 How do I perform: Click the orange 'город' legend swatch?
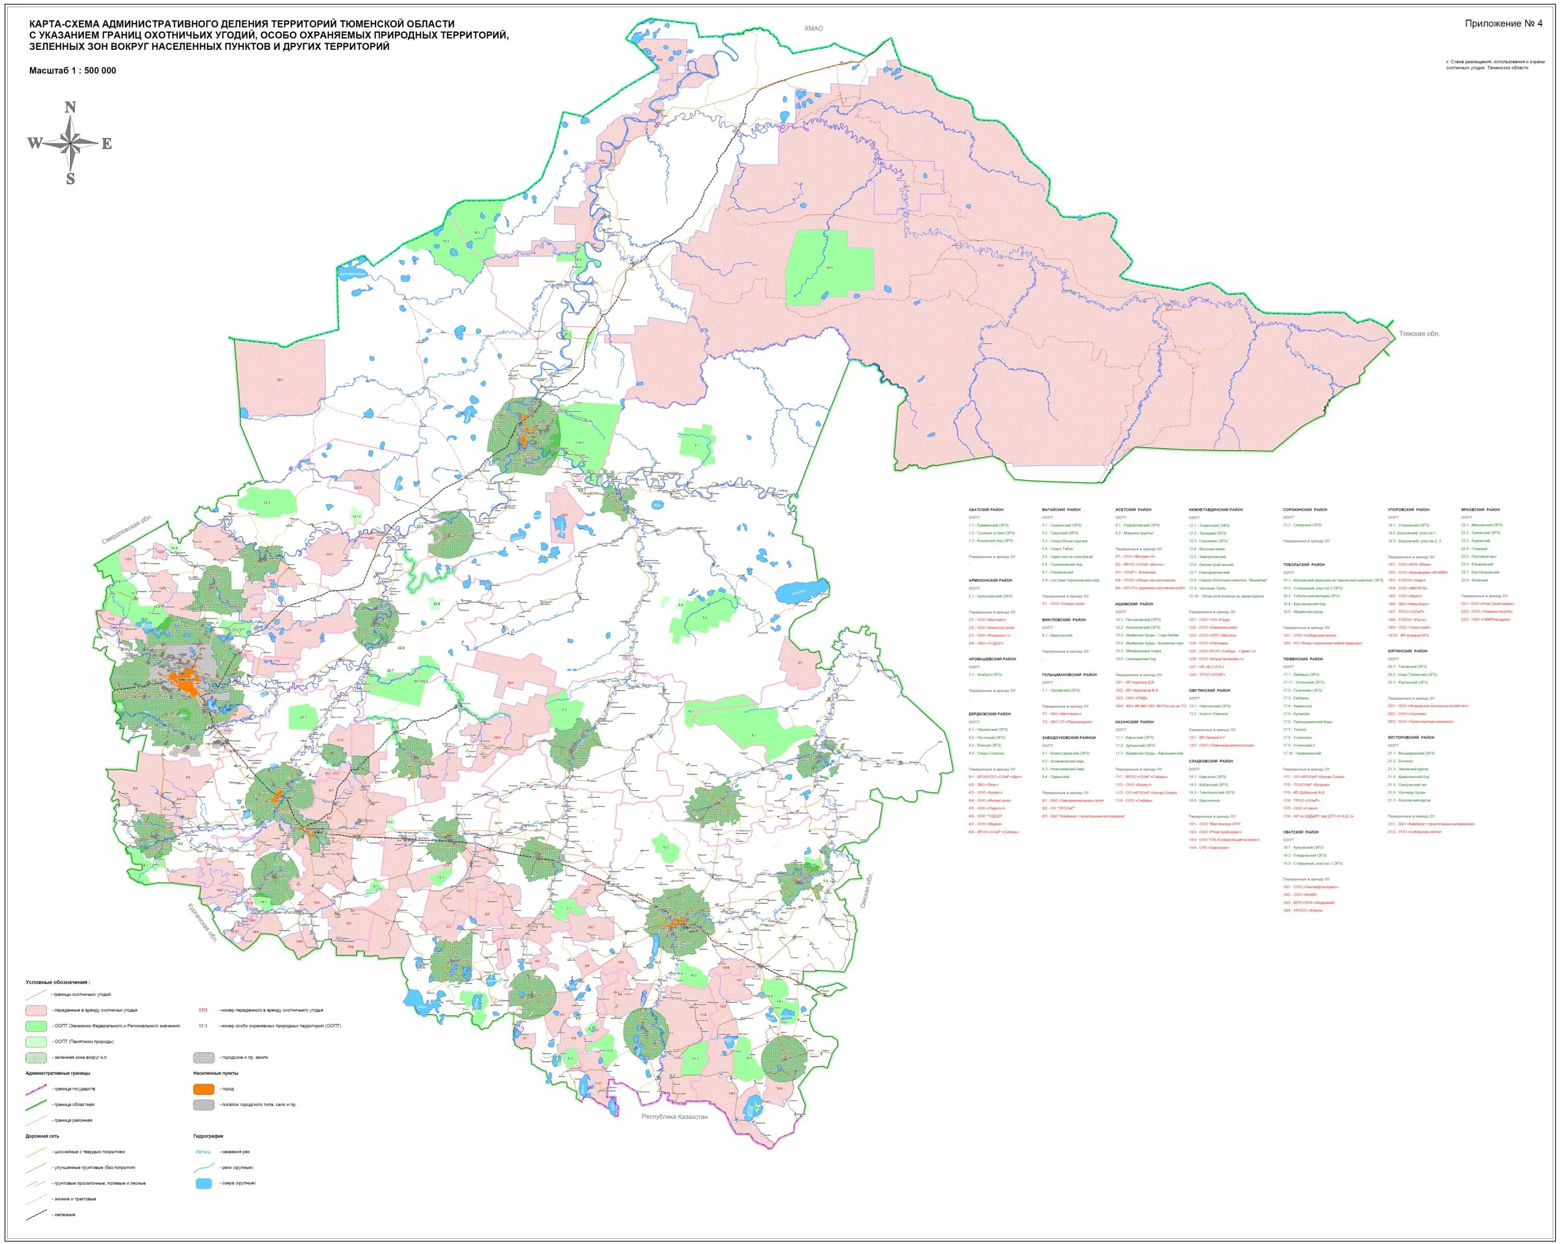coord(204,1088)
